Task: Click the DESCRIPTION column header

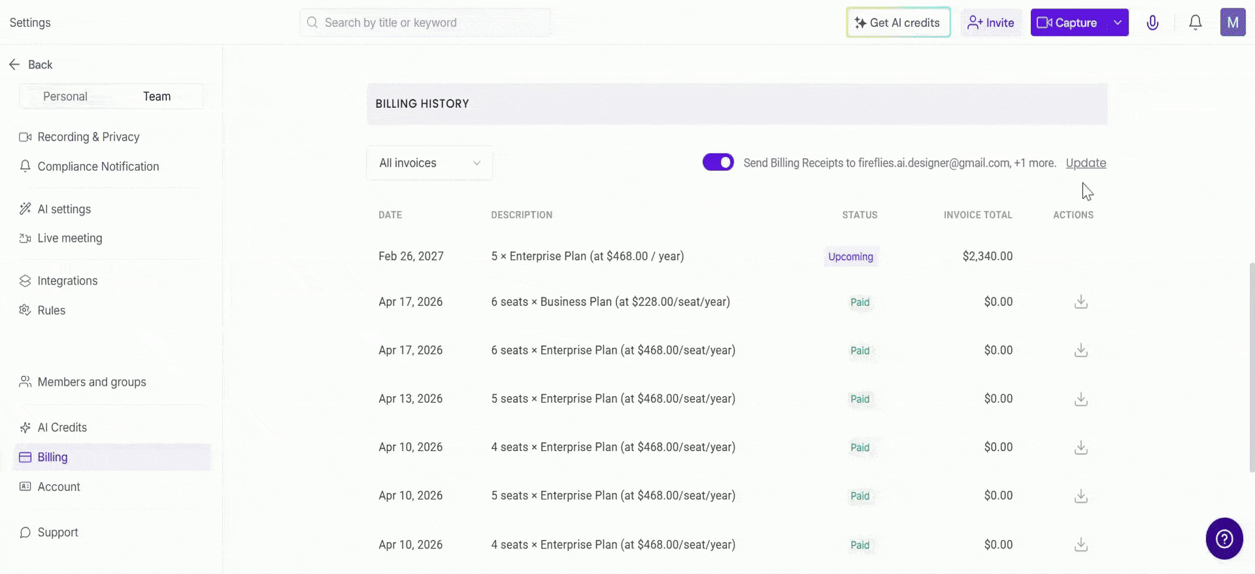Action: pos(522,215)
